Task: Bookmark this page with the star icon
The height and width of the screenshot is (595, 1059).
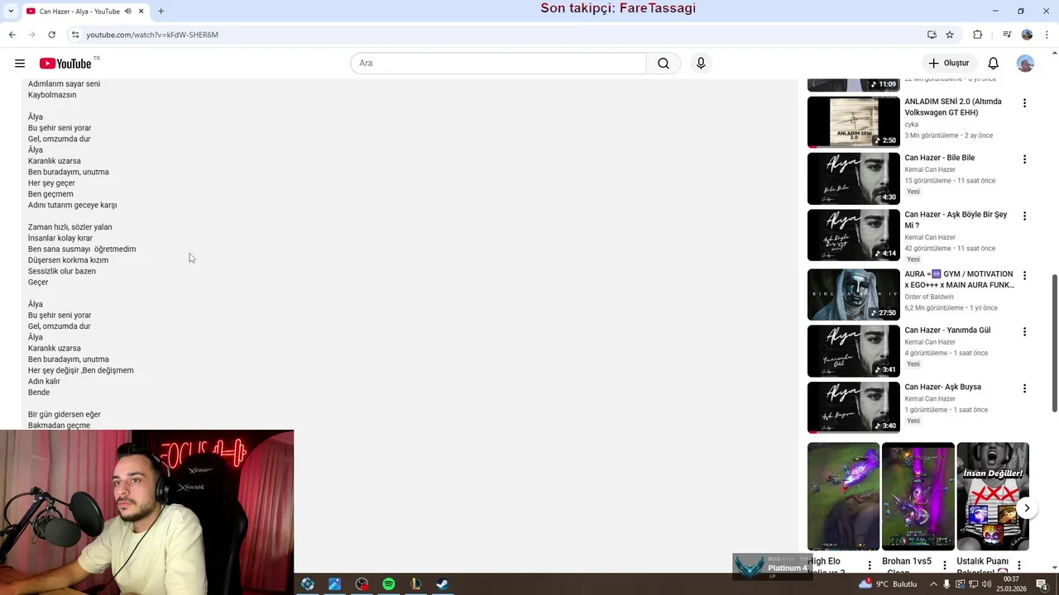Action: pos(950,35)
